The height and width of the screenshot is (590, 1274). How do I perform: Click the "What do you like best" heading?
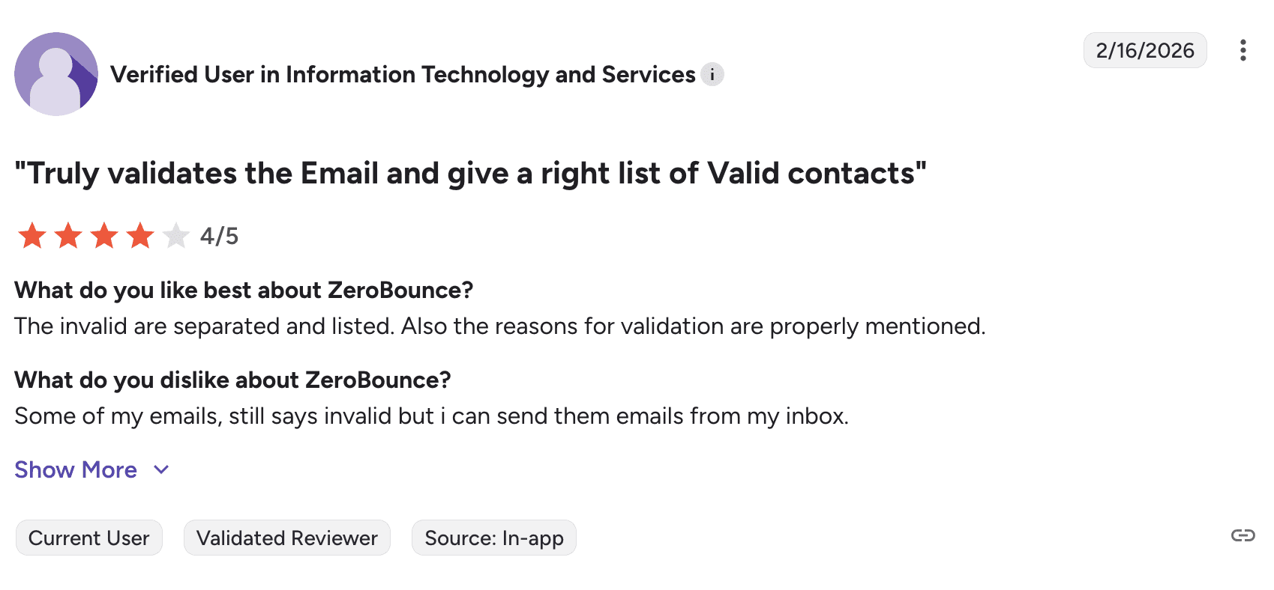pos(244,290)
